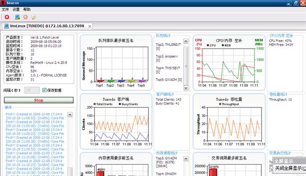This screenshot has height=176, width=306.
Task: Click the Top3: simpserv queue entry
Action: tap(167, 58)
